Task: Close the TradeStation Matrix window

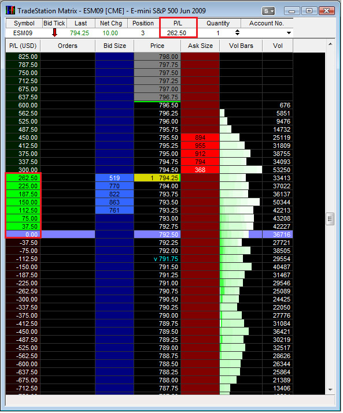Action: click(x=326, y=11)
